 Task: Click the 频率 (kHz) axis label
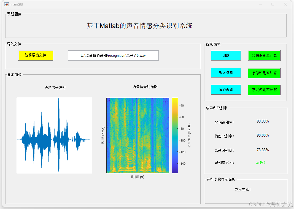(x=103, y=135)
